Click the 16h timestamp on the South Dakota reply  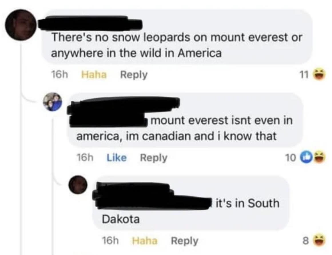click(110, 241)
